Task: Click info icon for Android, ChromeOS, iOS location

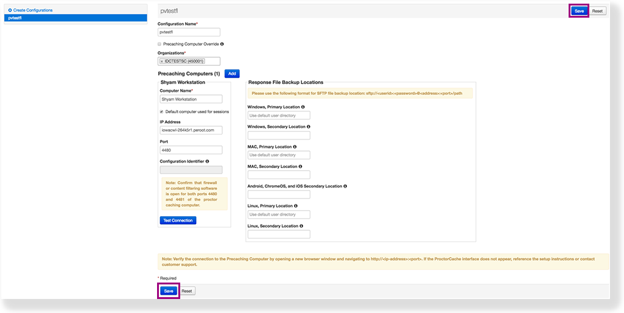Action: (x=345, y=186)
